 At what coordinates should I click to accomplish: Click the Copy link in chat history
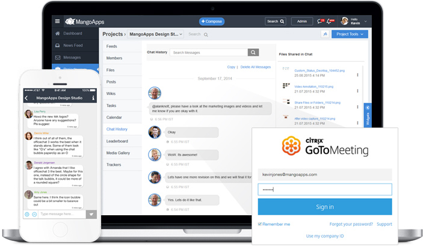[x=231, y=67]
